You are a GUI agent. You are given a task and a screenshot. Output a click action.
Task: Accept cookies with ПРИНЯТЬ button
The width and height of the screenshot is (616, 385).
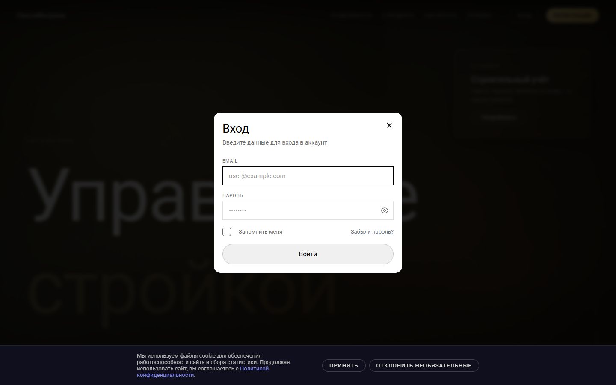344,366
